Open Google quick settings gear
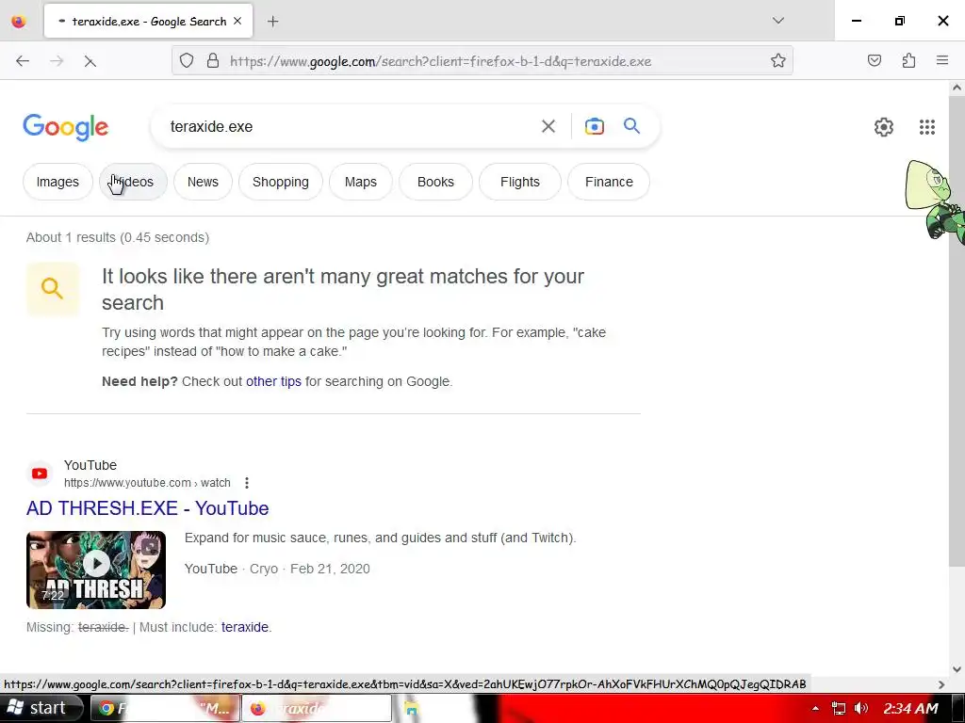This screenshot has height=723, width=965. click(884, 127)
